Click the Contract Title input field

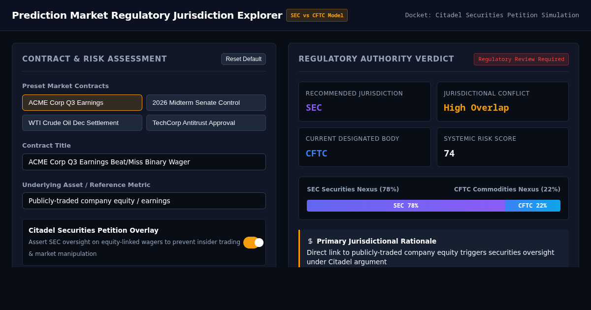(x=144, y=162)
